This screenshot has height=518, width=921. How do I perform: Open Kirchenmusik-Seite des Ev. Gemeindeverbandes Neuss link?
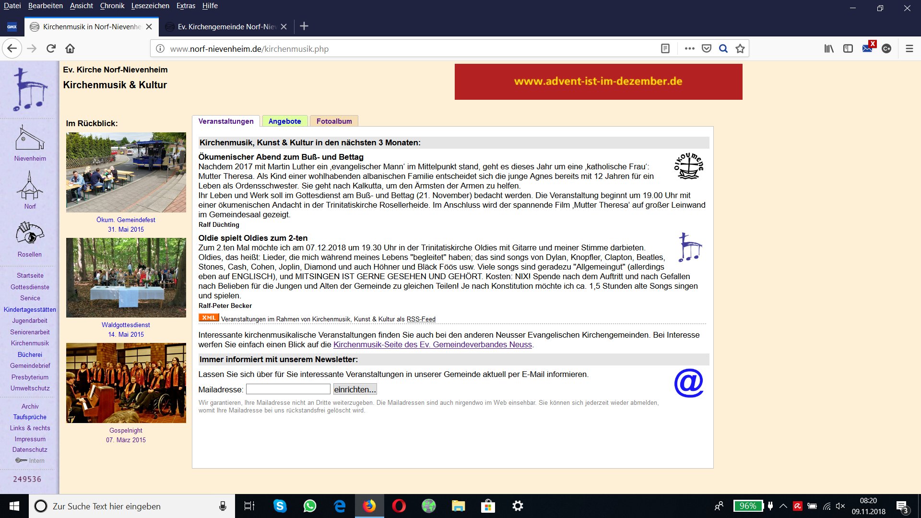pos(433,344)
